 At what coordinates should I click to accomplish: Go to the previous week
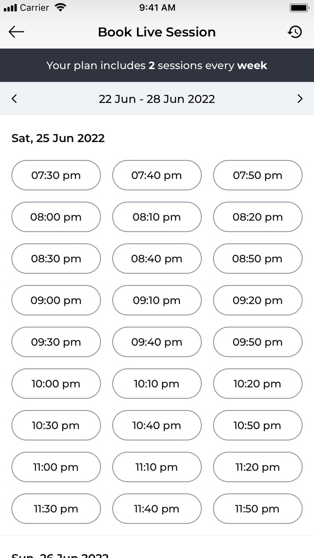(x=14, y=99)
